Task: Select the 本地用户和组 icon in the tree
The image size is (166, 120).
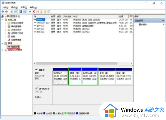Action: click(9, 33)
